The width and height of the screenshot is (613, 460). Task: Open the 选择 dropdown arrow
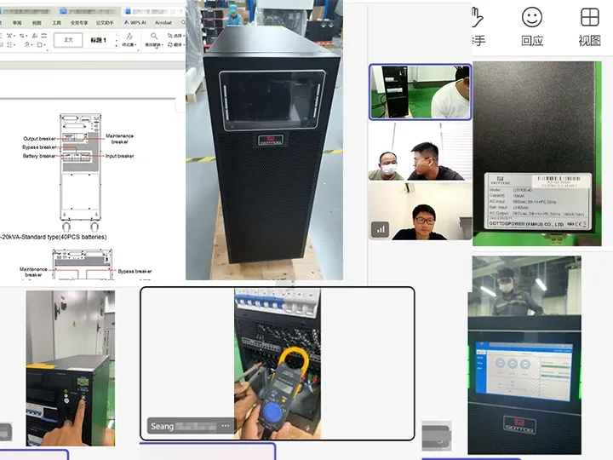pyautogui.click(x=183, y=36)
